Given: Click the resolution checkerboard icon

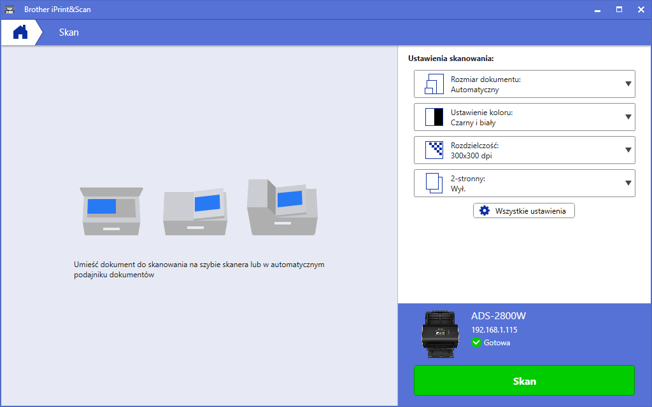Looking at the screenshot, I should [x=434, y=150].
